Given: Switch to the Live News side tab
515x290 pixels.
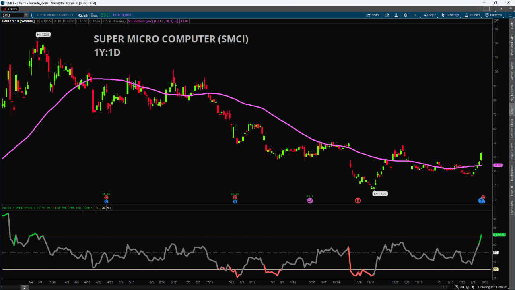Looking at the screenshot, I should pyautogui.click(x=512, y=207).
